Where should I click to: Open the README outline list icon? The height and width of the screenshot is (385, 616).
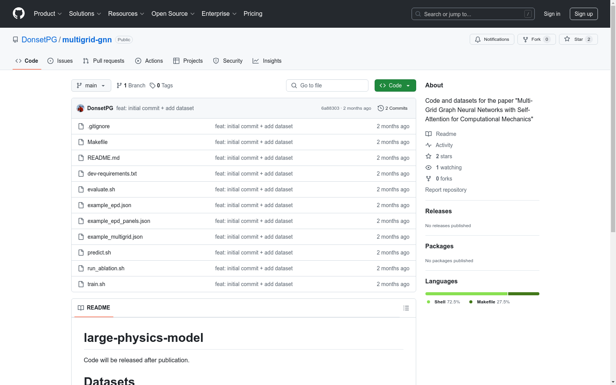coord(406,308)
